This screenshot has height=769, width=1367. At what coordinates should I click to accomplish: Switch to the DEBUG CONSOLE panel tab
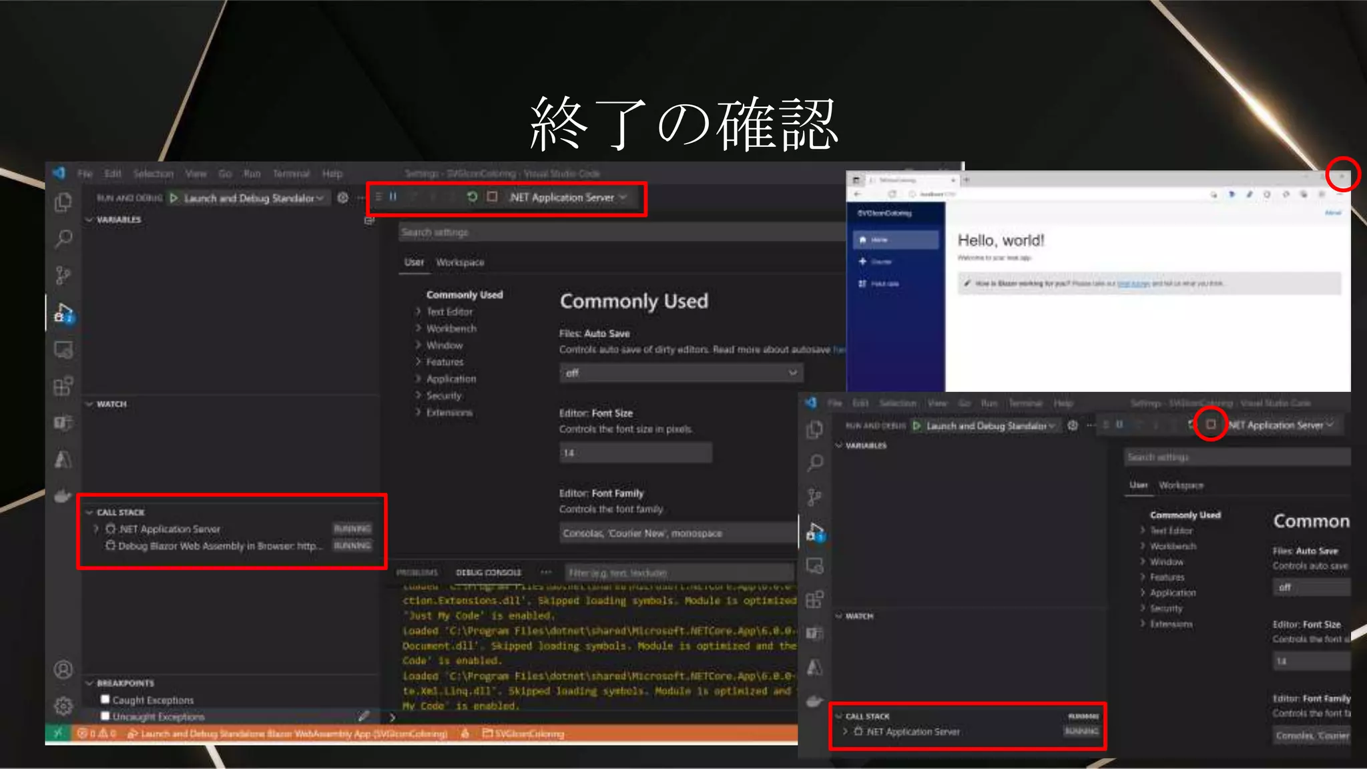(x=488, y=573)
